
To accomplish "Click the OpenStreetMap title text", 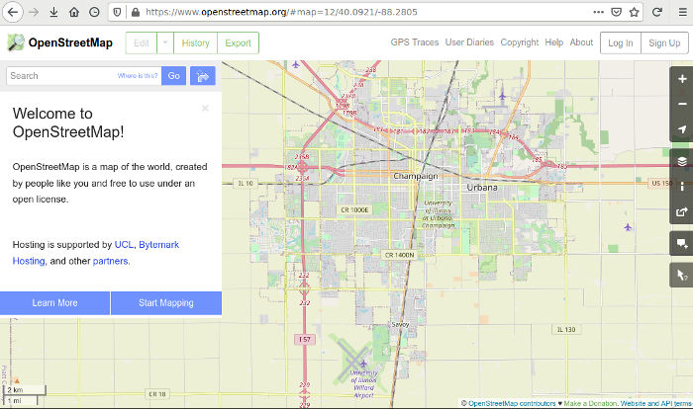I will 70,42.
